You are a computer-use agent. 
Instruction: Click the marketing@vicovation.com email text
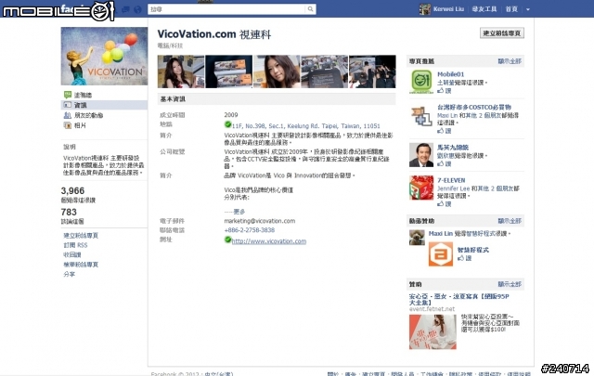point(260,221)
